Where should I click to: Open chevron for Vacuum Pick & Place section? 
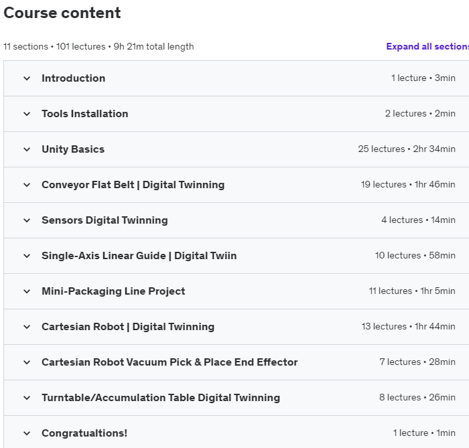point(27,362)
